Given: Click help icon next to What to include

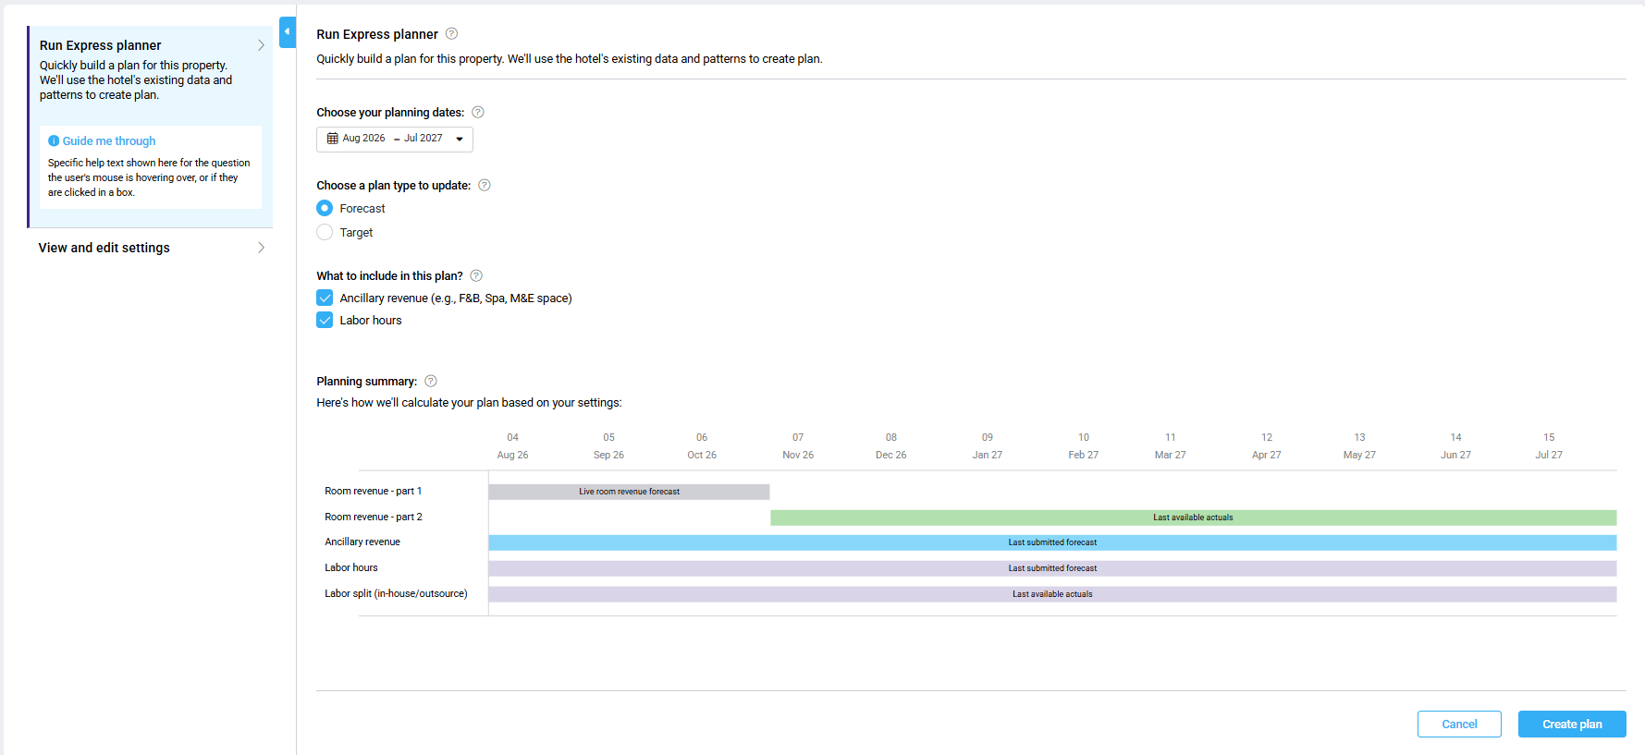Looking at the screenshot, I should pos(476,276).
